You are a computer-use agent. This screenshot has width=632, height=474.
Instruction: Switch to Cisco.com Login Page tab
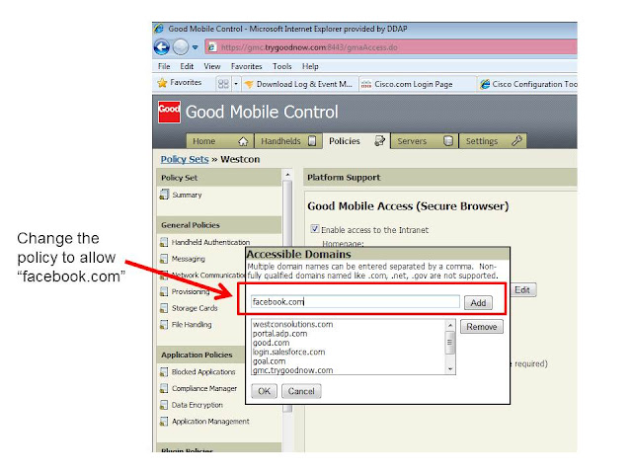417,84
